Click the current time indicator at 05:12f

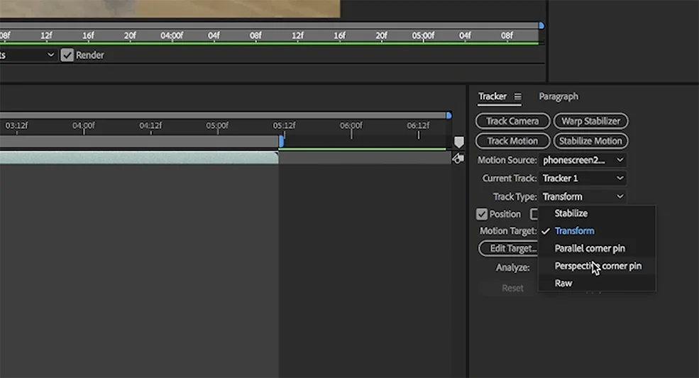tap(281, 141)
